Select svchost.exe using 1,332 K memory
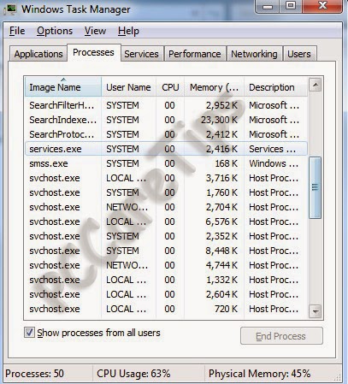This screenshot has height=384, width=348. tap(166, 280)
